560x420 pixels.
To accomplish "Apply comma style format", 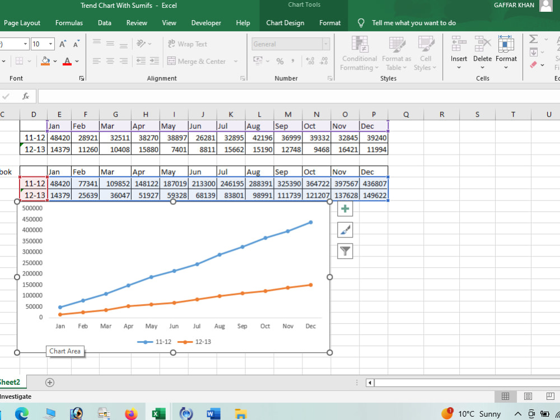I will click(x=293, y=61).
